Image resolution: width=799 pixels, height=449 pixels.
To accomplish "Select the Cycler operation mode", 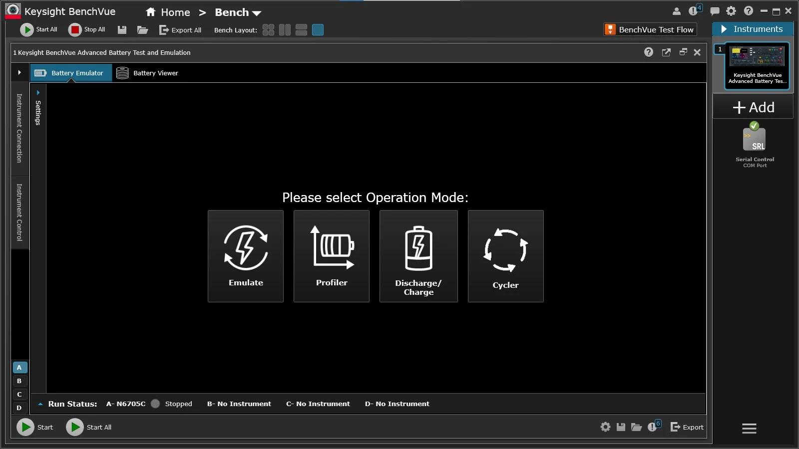I will click(x=505, y=256).
